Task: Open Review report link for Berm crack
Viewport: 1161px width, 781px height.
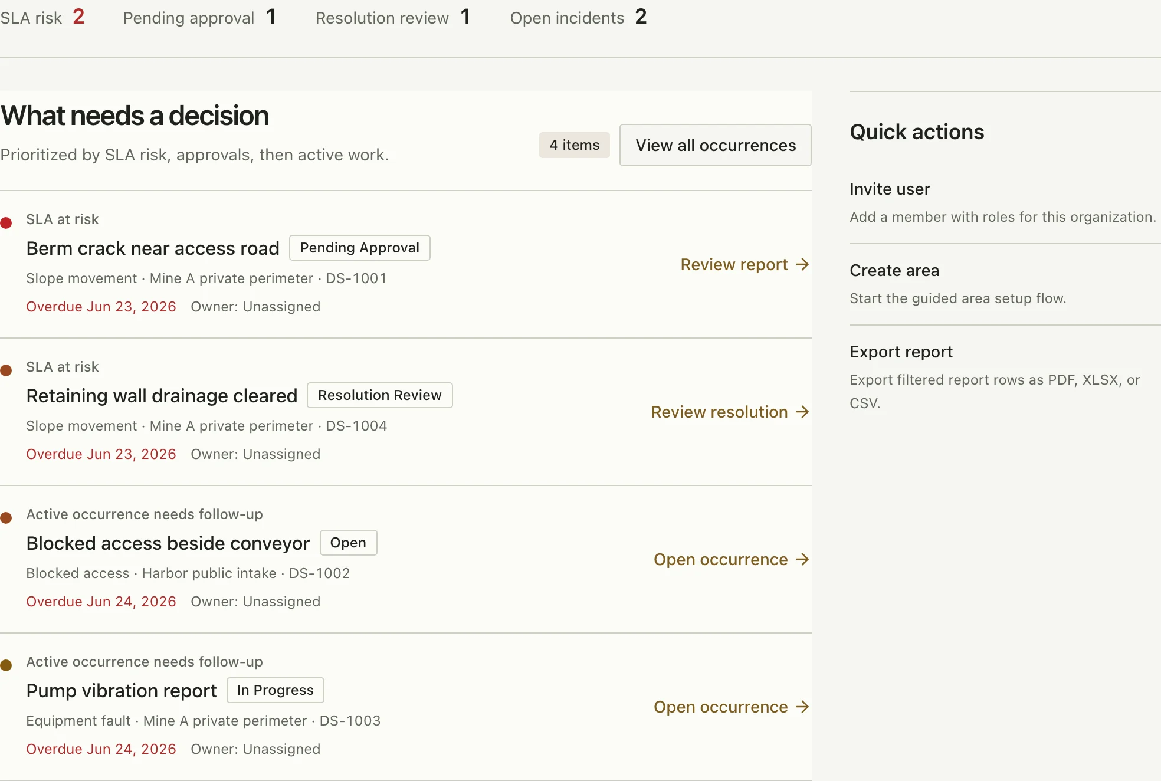Action: pos(745,264)
